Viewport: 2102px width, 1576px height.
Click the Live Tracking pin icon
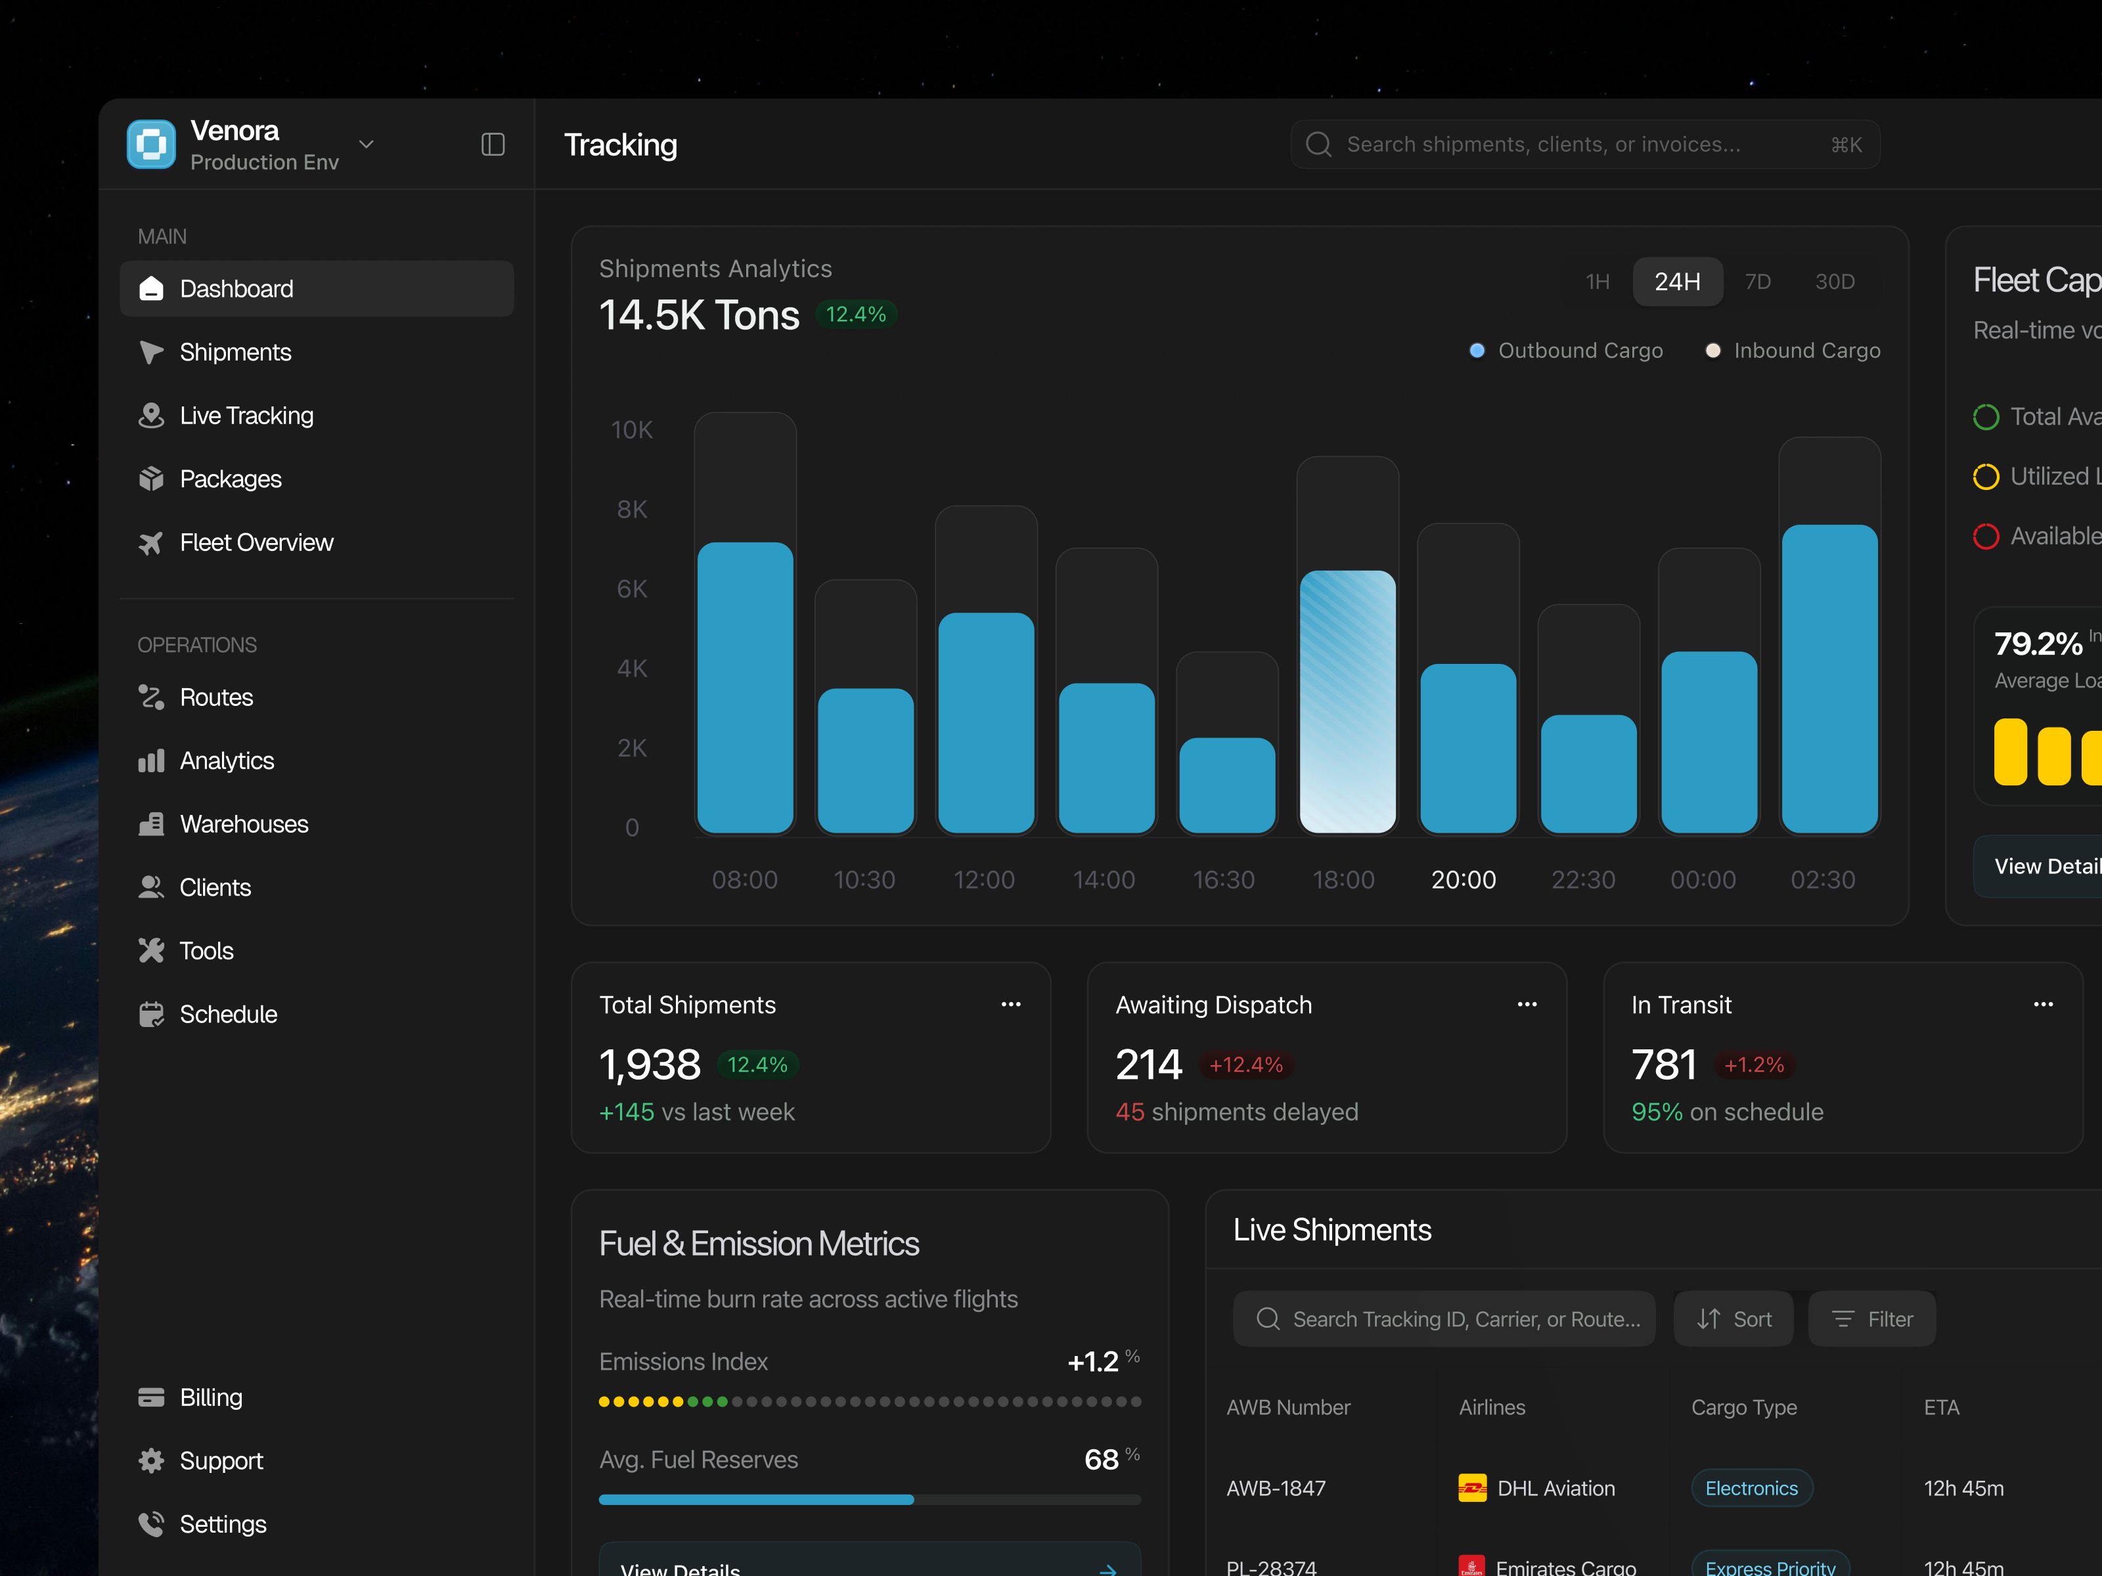click(x=151, y=416)
